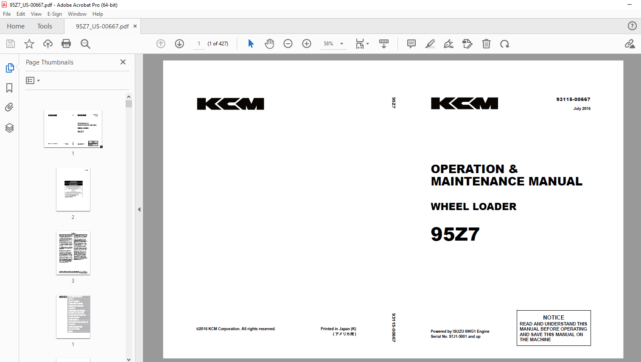The image size is (641, 362).
Task: Click the Save file icon
Action: [11, 44]
